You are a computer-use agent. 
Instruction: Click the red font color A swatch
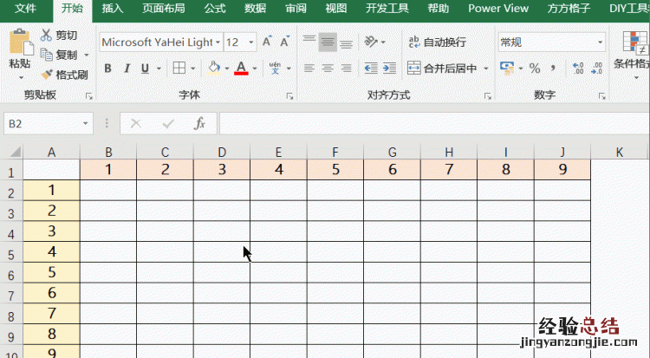(241, 68)
